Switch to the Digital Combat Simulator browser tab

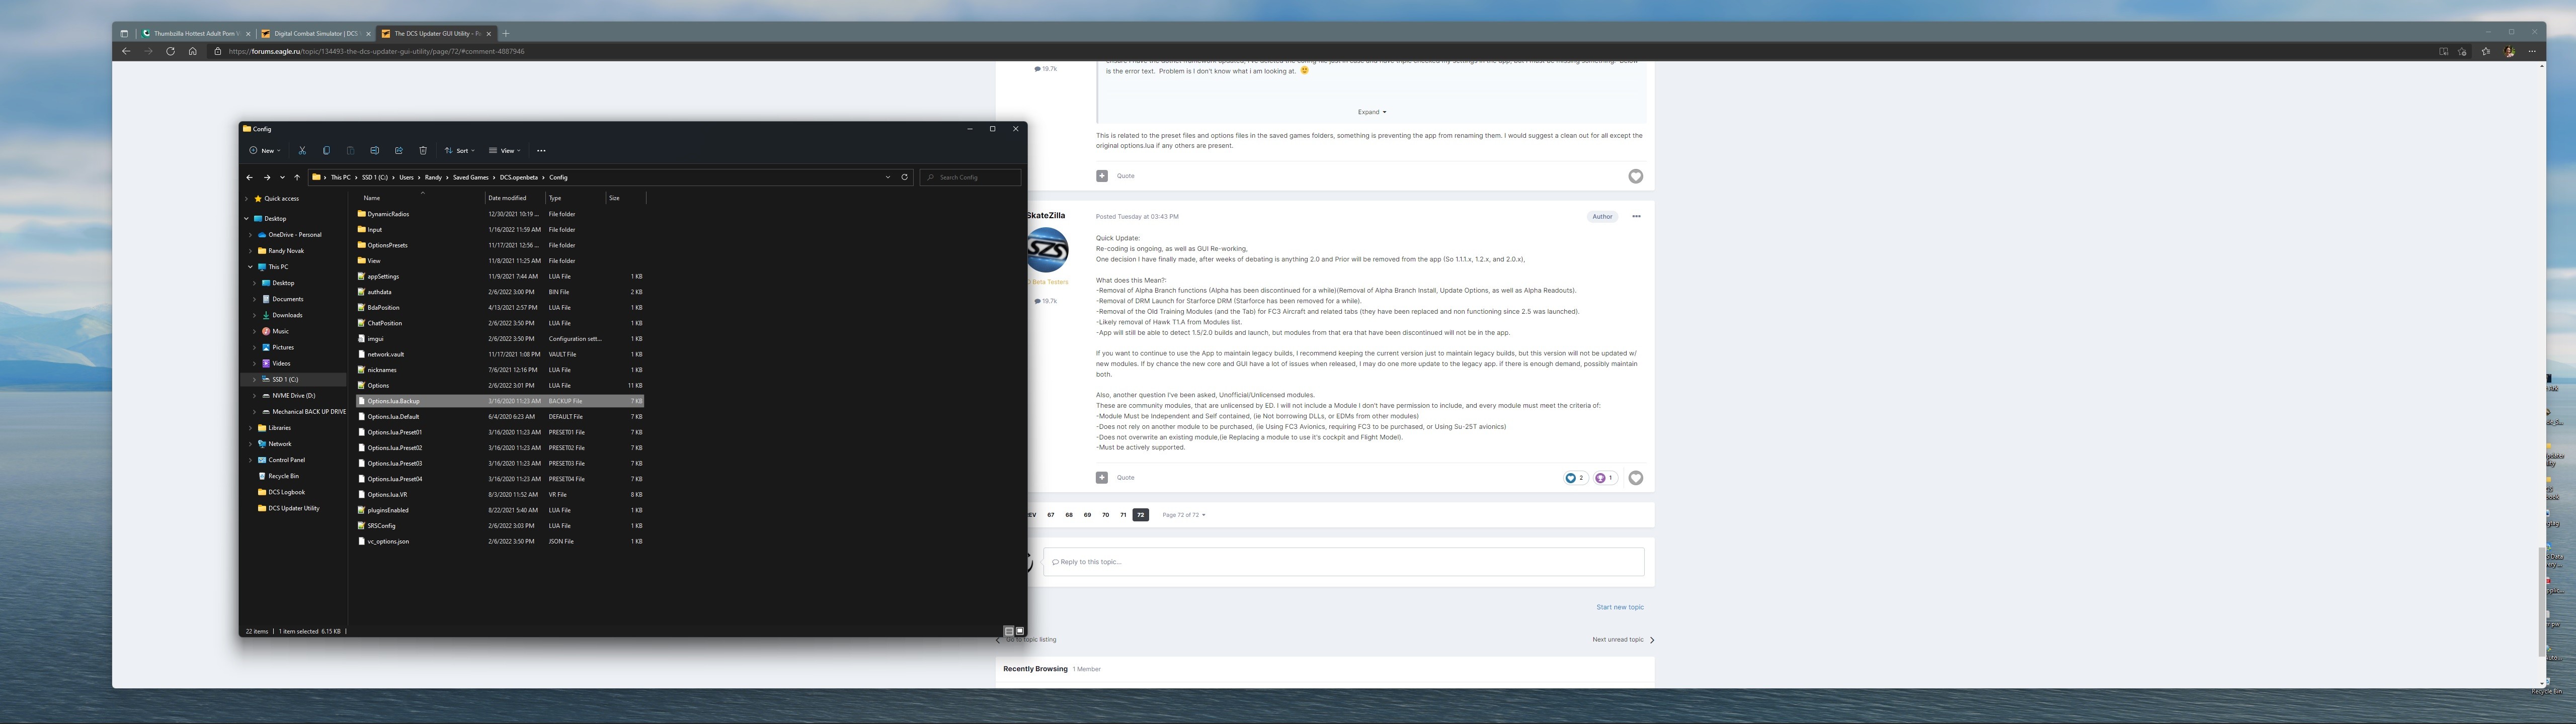click(x=316, y=33)
